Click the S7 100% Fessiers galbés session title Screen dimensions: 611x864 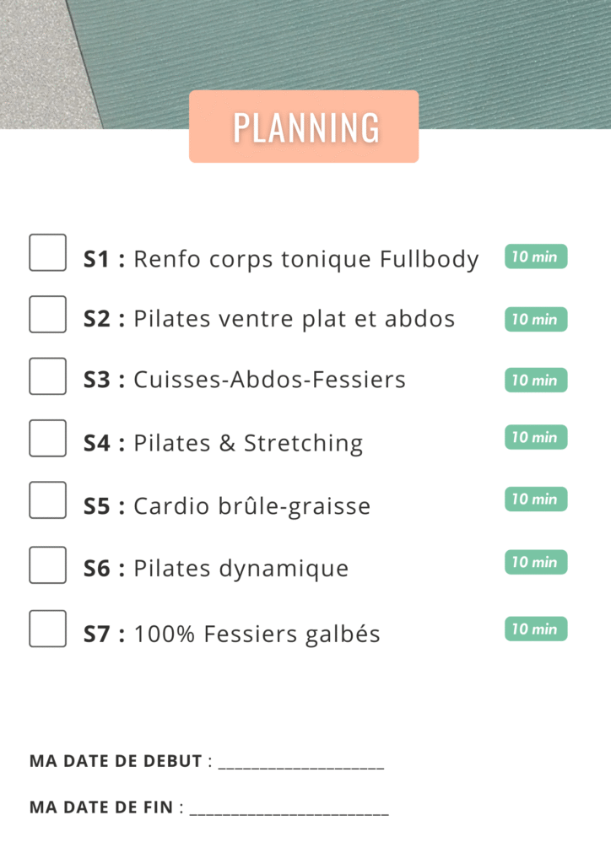[x=232, y=634]
